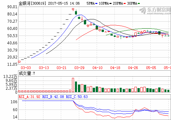This screenshot has height=120, width=171.
Task: Click the 70.27 price axis label
Action: [x=12, y=21]
